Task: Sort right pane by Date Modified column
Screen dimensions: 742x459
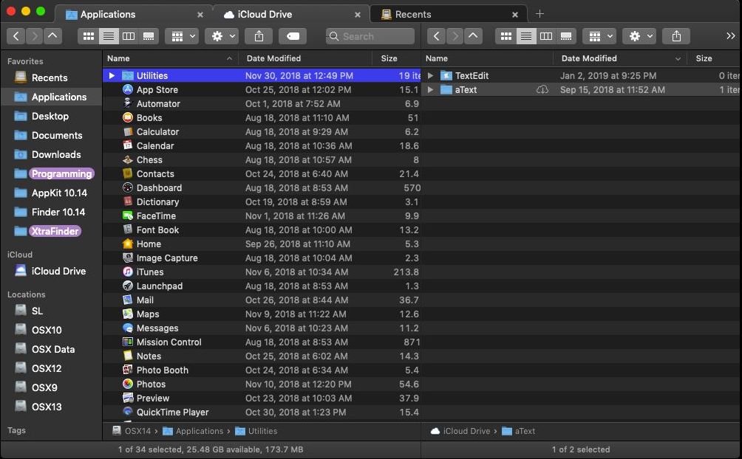Action: pos(620,58)
